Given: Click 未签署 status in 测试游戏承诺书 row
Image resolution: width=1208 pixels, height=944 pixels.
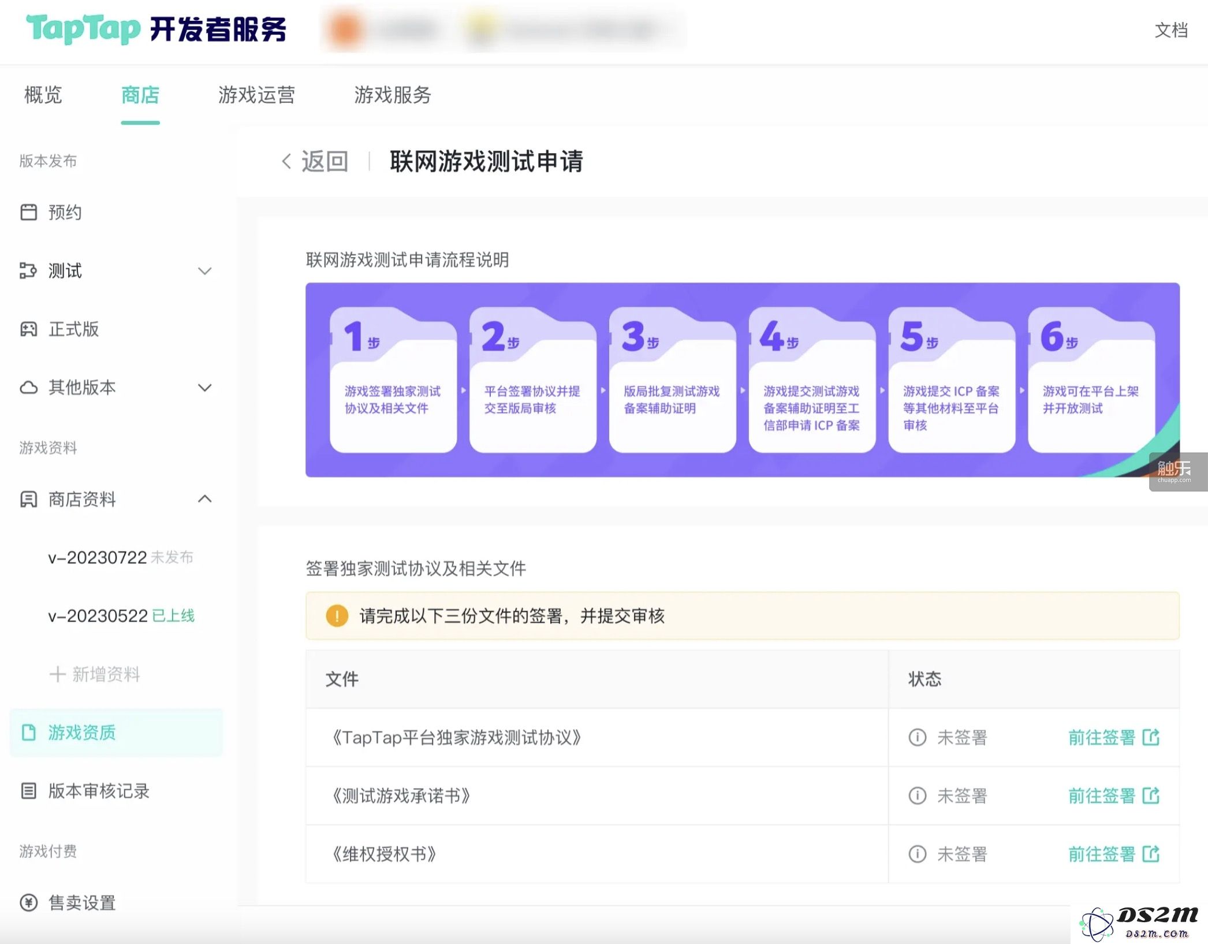Looking at the screenshot, I should (962, 796).
